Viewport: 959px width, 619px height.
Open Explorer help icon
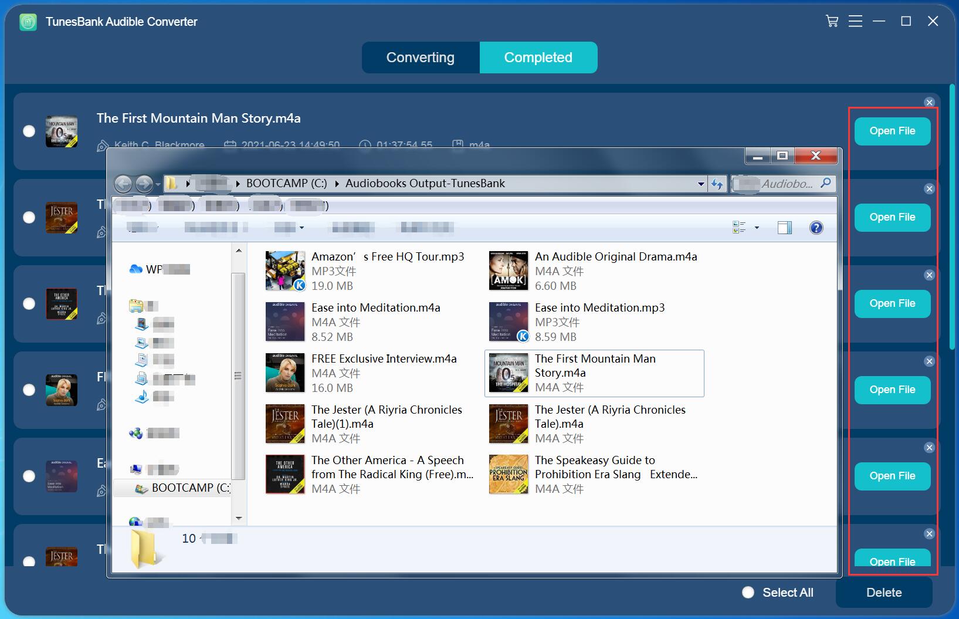tap(816, 228)
